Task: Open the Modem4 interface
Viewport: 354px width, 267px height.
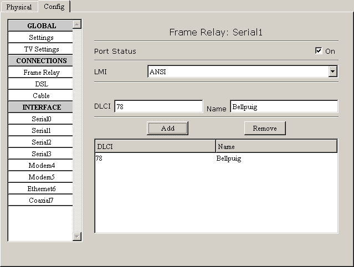Action: point(41,166)
